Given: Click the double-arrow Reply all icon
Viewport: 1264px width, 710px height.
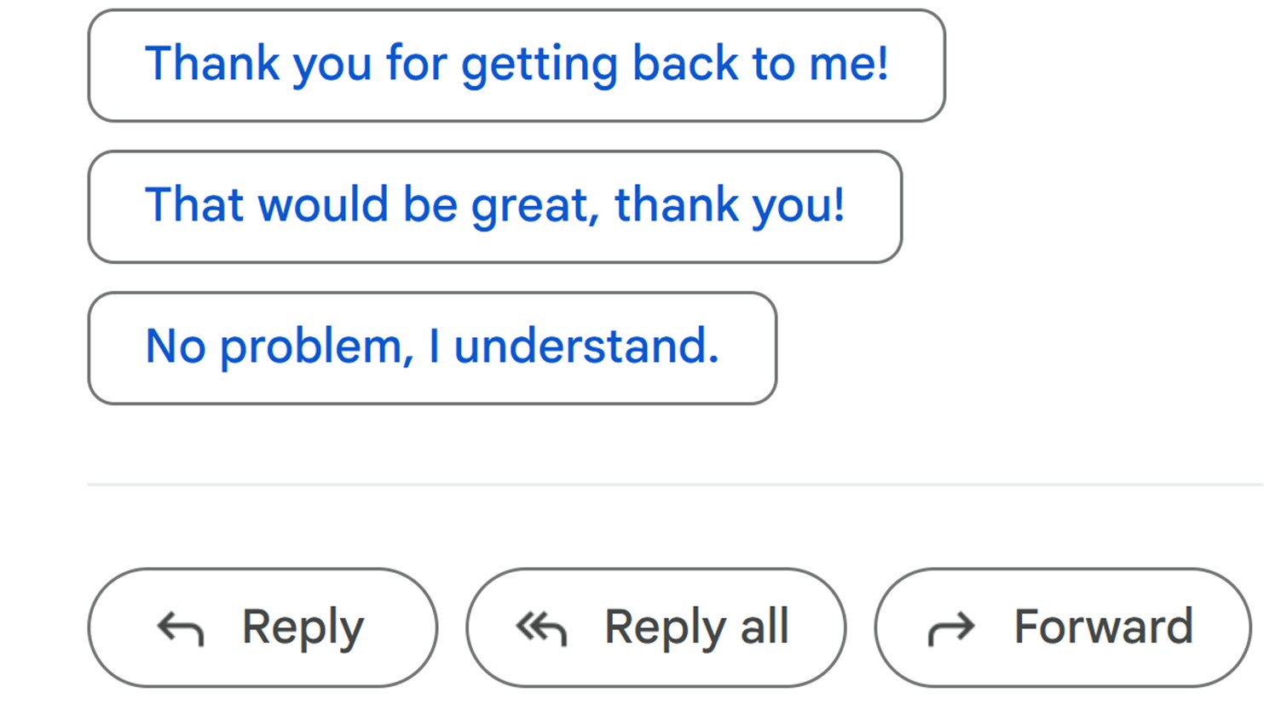Looking at the screenshot, I should coord(541,629).
